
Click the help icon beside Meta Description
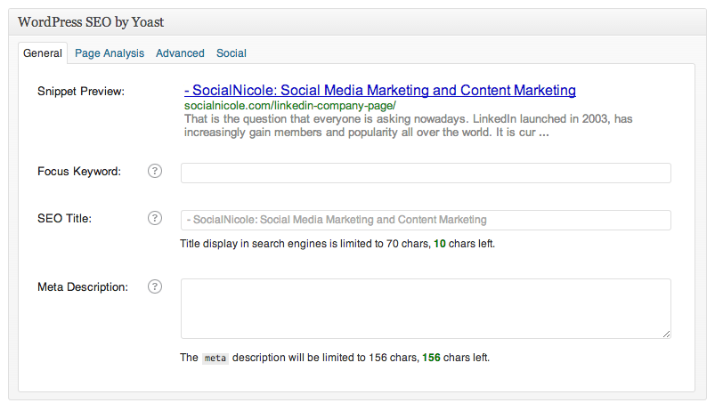154,286
